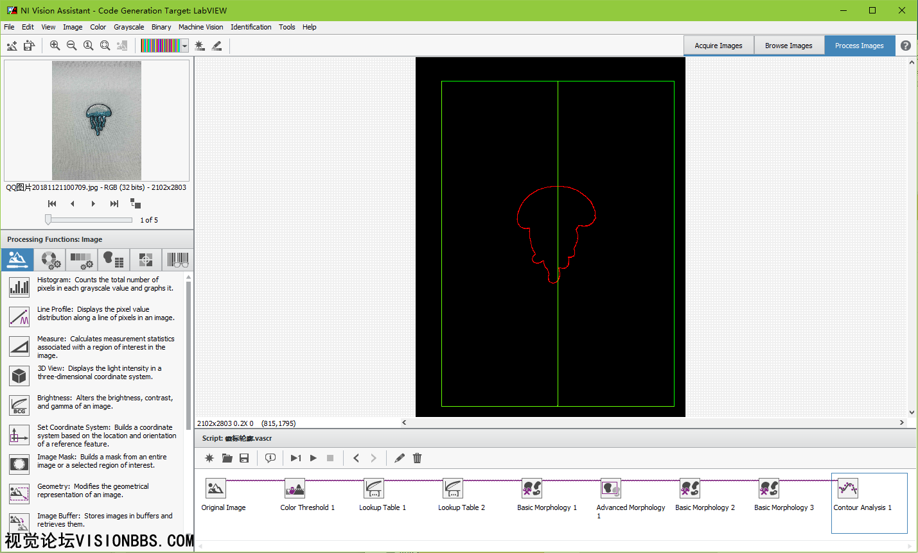This screenshot has width=918, height=553.
Task: Switch to Browse Images tab
Action: (788, 46)
